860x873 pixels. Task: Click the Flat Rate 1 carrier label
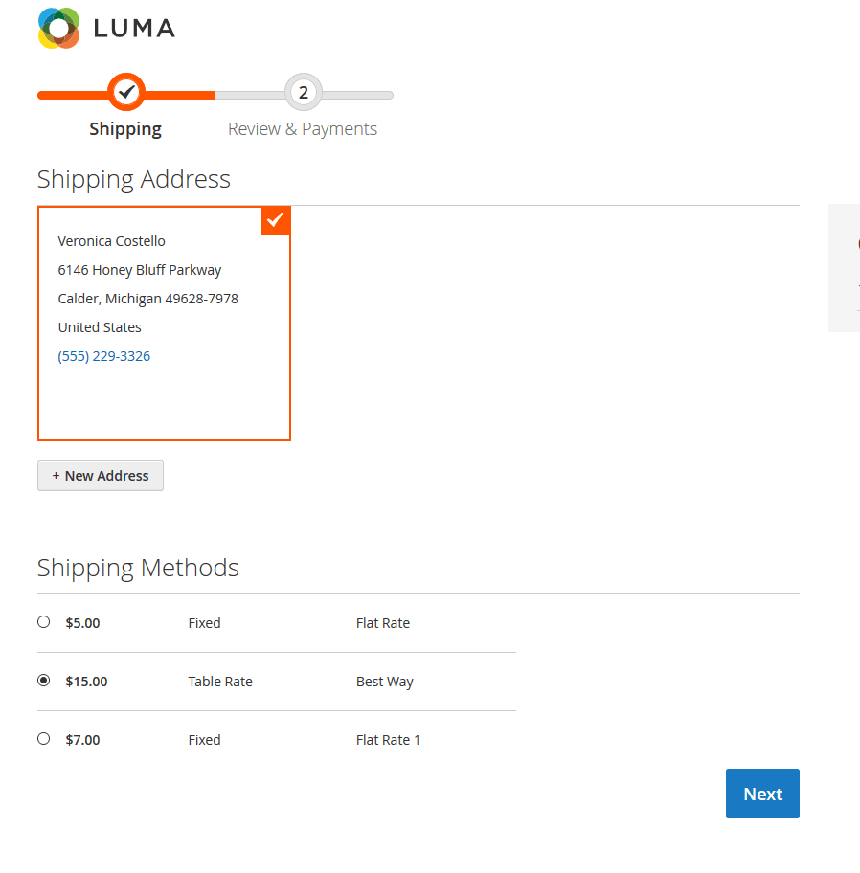point(388,740)
